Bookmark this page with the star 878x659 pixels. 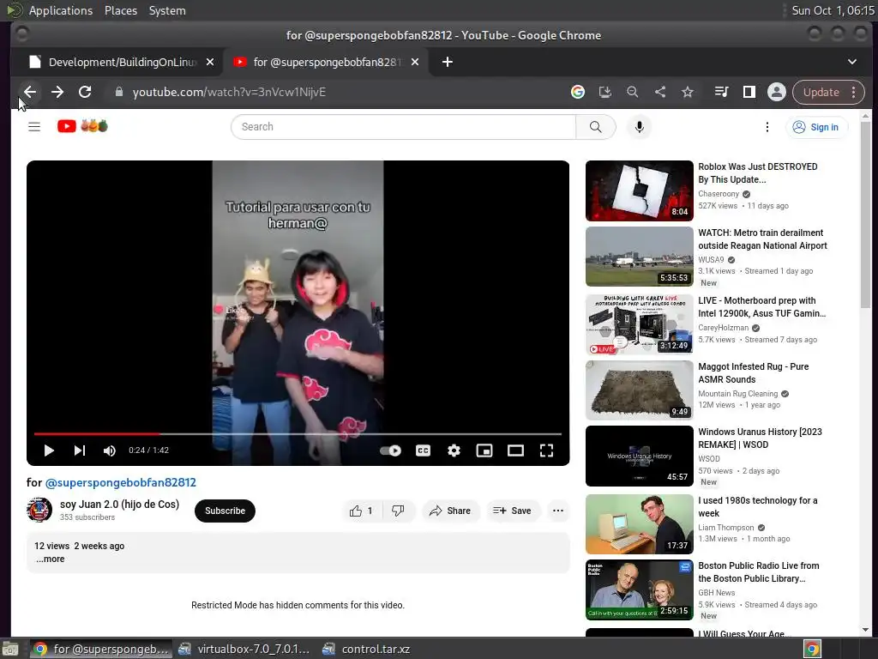coord(688,92)
